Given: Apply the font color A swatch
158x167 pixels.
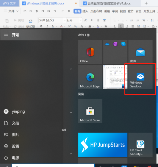Looking at the screenshot, I should (x=98, y=26).
